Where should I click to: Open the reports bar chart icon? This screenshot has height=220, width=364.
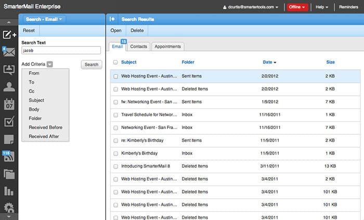coord(9,191)
